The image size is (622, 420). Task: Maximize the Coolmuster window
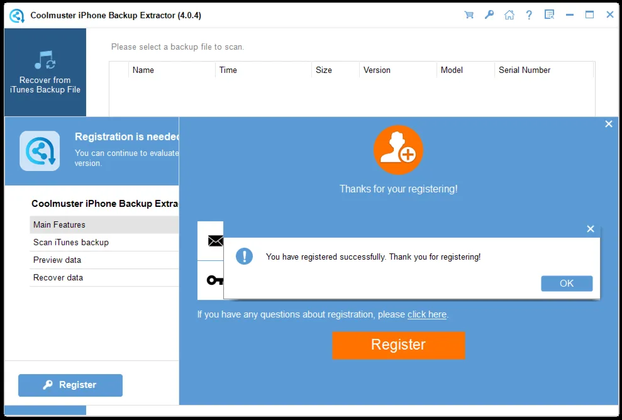[589, 15]
